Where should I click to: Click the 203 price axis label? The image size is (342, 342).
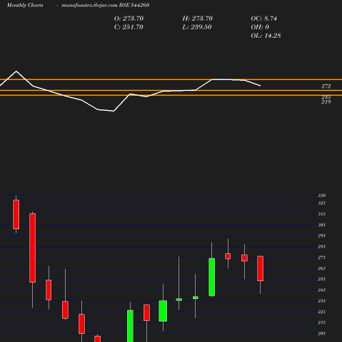click(x=321, y=333)
